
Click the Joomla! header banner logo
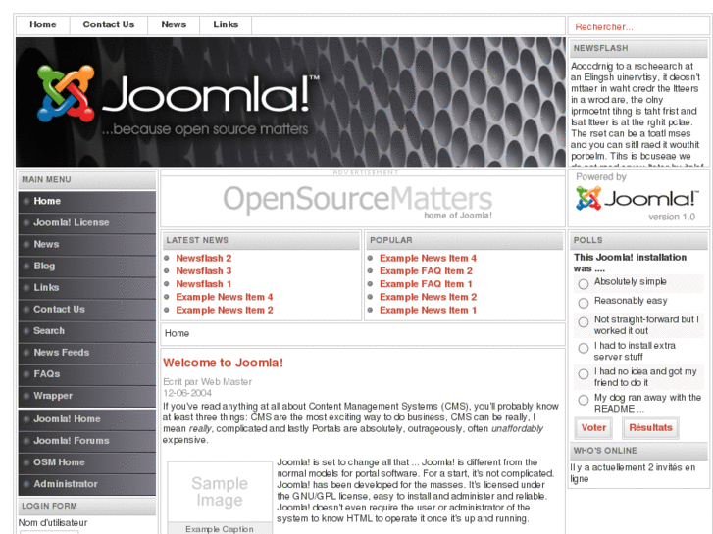(x=178, y=100)
